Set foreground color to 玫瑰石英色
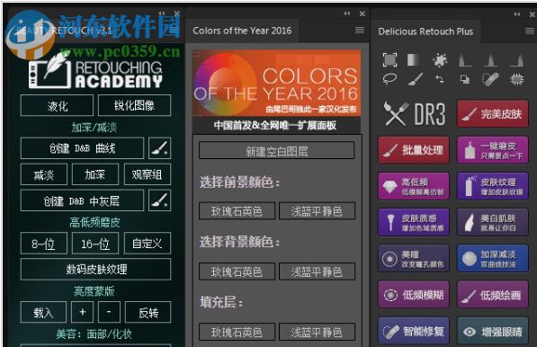Screen dimensions: 537x347 point(237,210)
